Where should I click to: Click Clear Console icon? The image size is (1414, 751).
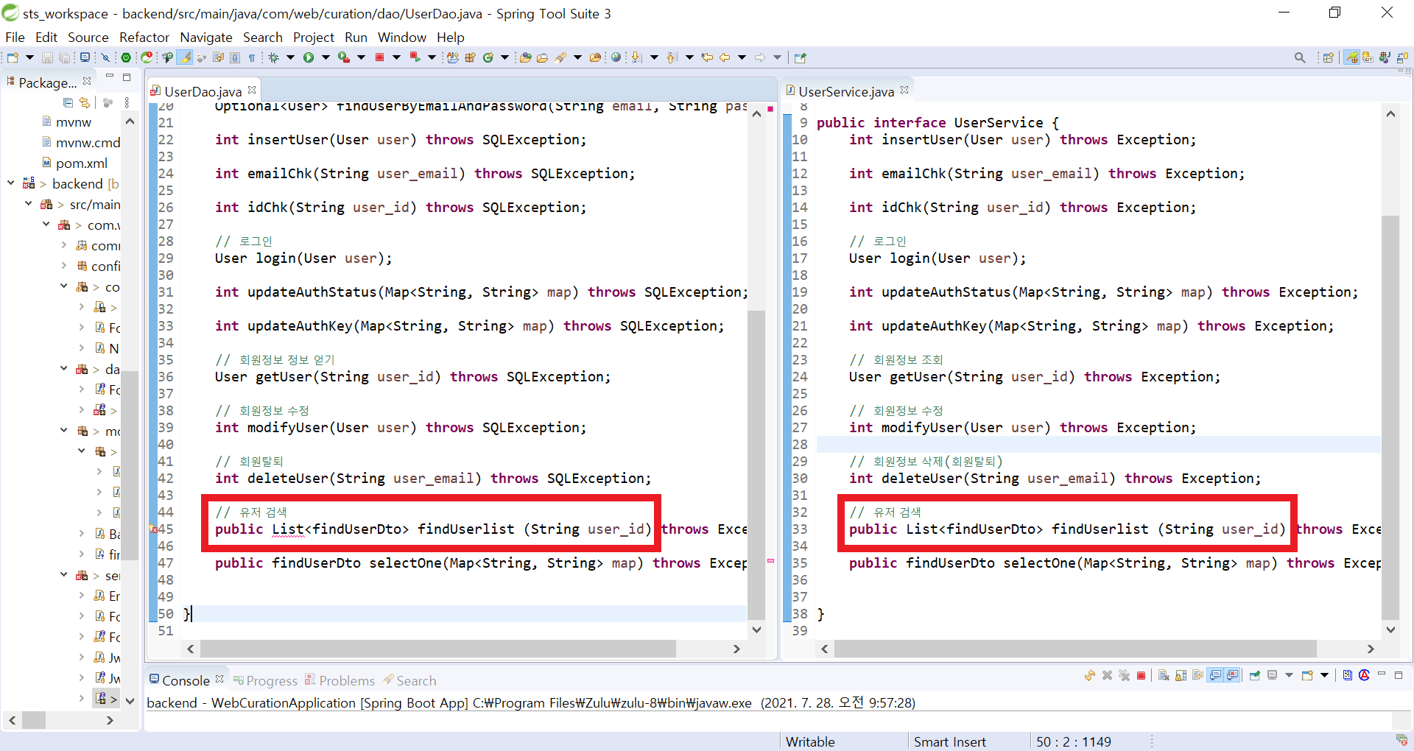pos(1164,675)
